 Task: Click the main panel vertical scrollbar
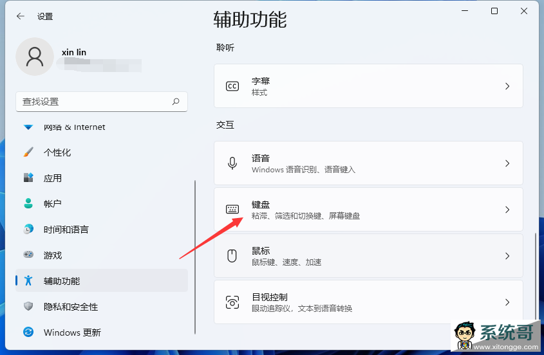tap(536, 277)
